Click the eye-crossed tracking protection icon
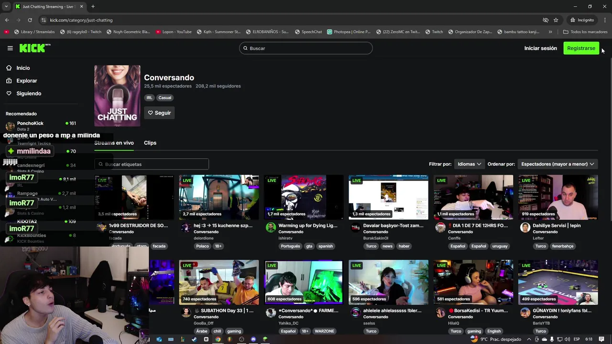 coord(546,20)
